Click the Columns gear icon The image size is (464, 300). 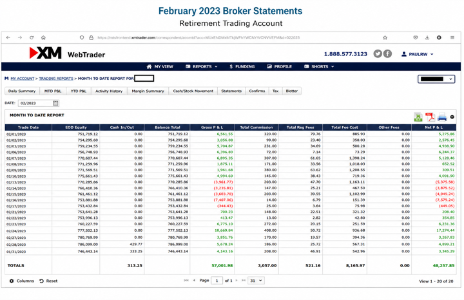coord(12,281)
